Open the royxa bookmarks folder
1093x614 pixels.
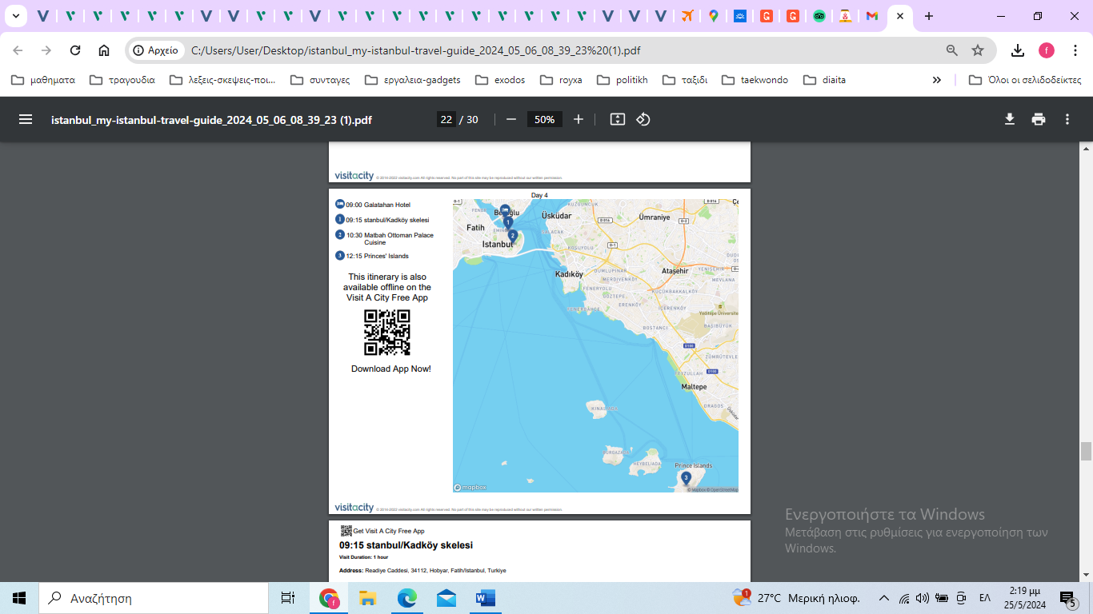point(561,80)
